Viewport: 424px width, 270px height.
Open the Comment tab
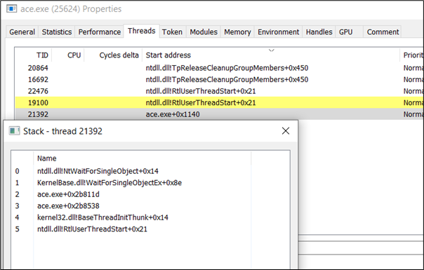click(x=383, y=32)
